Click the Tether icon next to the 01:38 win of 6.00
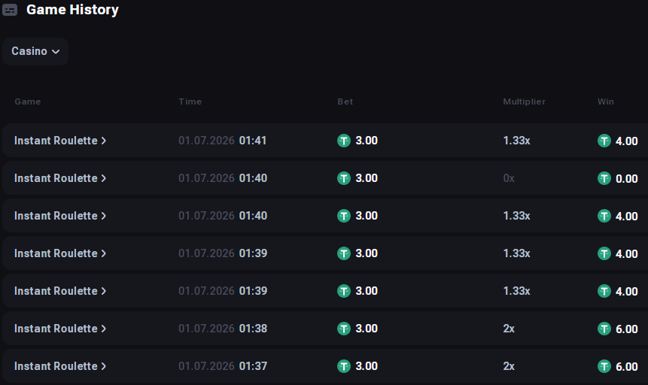The image size is (648, 385). tap(604, 329)
